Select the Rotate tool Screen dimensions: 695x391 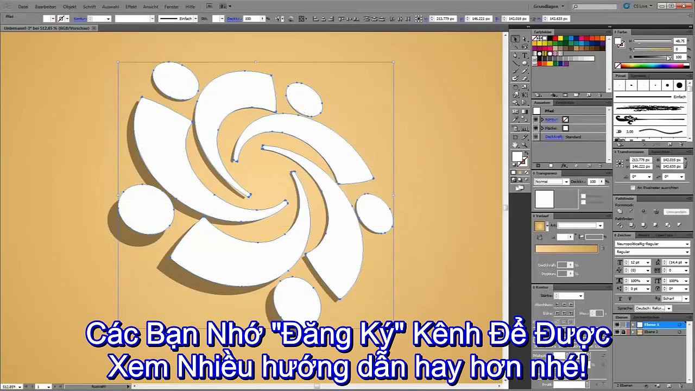[x=515, y=87]
